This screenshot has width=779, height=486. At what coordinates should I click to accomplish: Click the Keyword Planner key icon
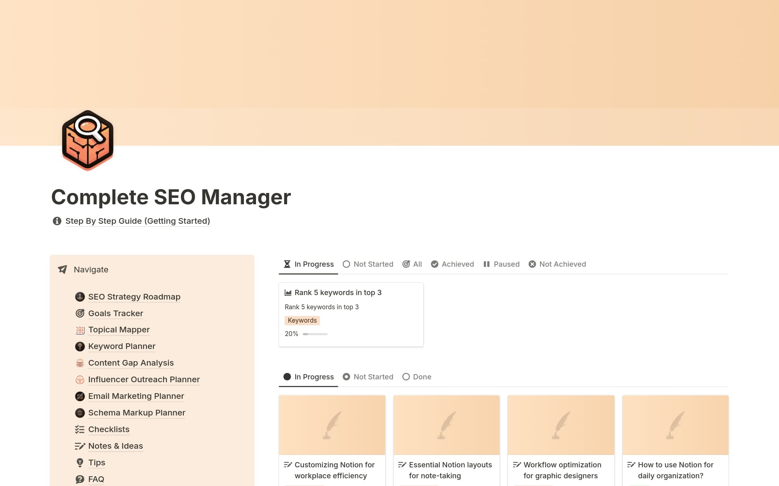coord(80,346)
